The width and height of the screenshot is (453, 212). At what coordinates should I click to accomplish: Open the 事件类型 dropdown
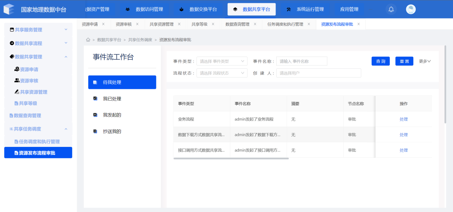point(222,61)
